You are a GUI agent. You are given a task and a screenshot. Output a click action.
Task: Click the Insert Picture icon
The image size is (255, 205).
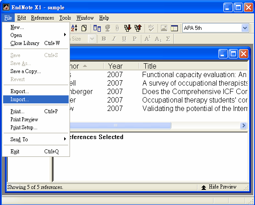point(164,28)
